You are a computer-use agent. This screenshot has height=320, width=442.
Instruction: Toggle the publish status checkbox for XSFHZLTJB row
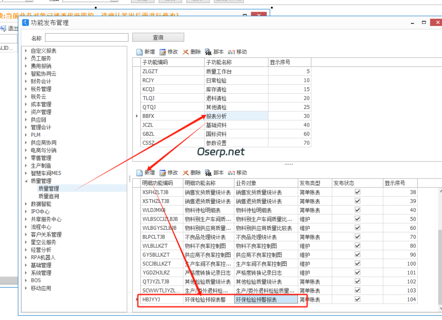click(357, 192)
